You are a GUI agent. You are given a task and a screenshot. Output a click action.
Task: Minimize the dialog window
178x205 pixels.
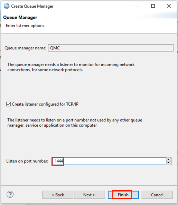pyautogui.click(x=138, y=6)
